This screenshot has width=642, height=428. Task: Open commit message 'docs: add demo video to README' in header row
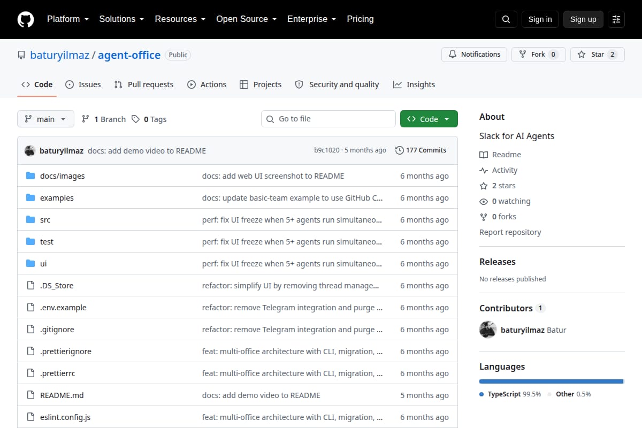(x=147, y=151)
